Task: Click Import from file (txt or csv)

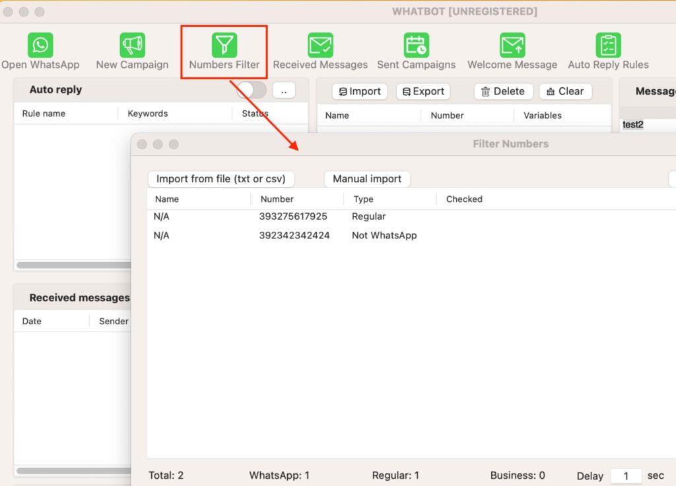Action: 221,179
